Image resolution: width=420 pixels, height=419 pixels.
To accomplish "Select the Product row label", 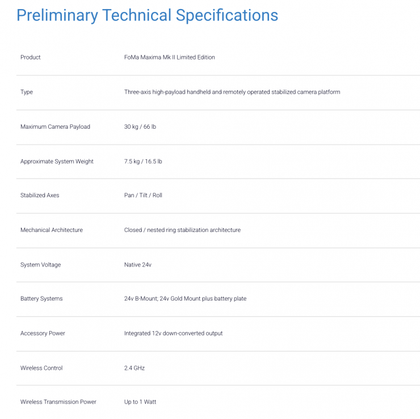I will [31, 57].
